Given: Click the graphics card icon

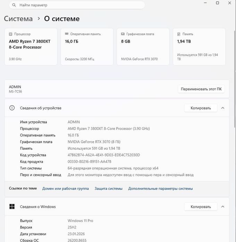Looking at the screenshot, I should pos(123,34).
